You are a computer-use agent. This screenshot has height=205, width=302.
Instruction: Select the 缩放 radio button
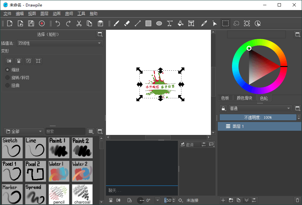[x=7, y=70]
